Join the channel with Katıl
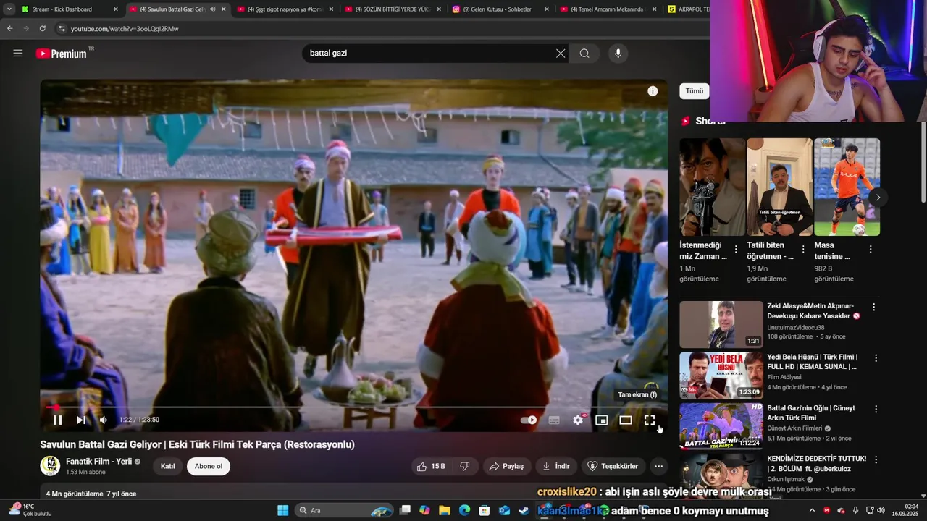This screenshot has height=521, width=927. (168, 466)
